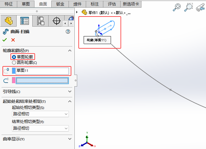This screenshot has height=149, width=206.
Task: Click the profile field containing 草图11
Action: 42,71
